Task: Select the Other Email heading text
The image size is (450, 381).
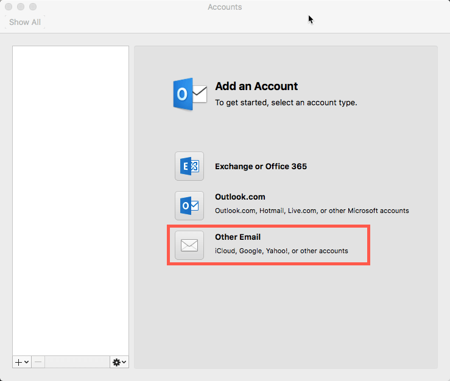Action: pos(238,237)
